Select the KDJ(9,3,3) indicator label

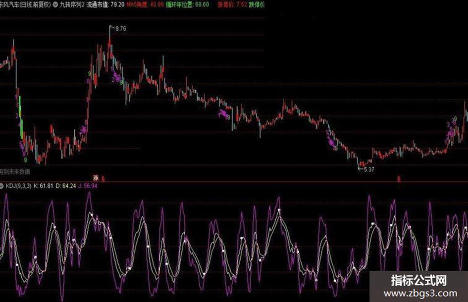[x=18, y=186]
